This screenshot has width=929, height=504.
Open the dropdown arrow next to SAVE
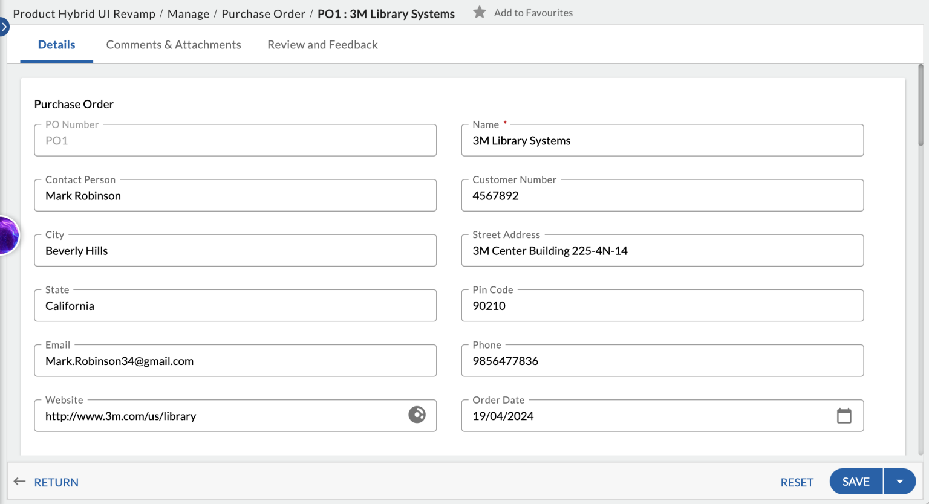[899, 481]
